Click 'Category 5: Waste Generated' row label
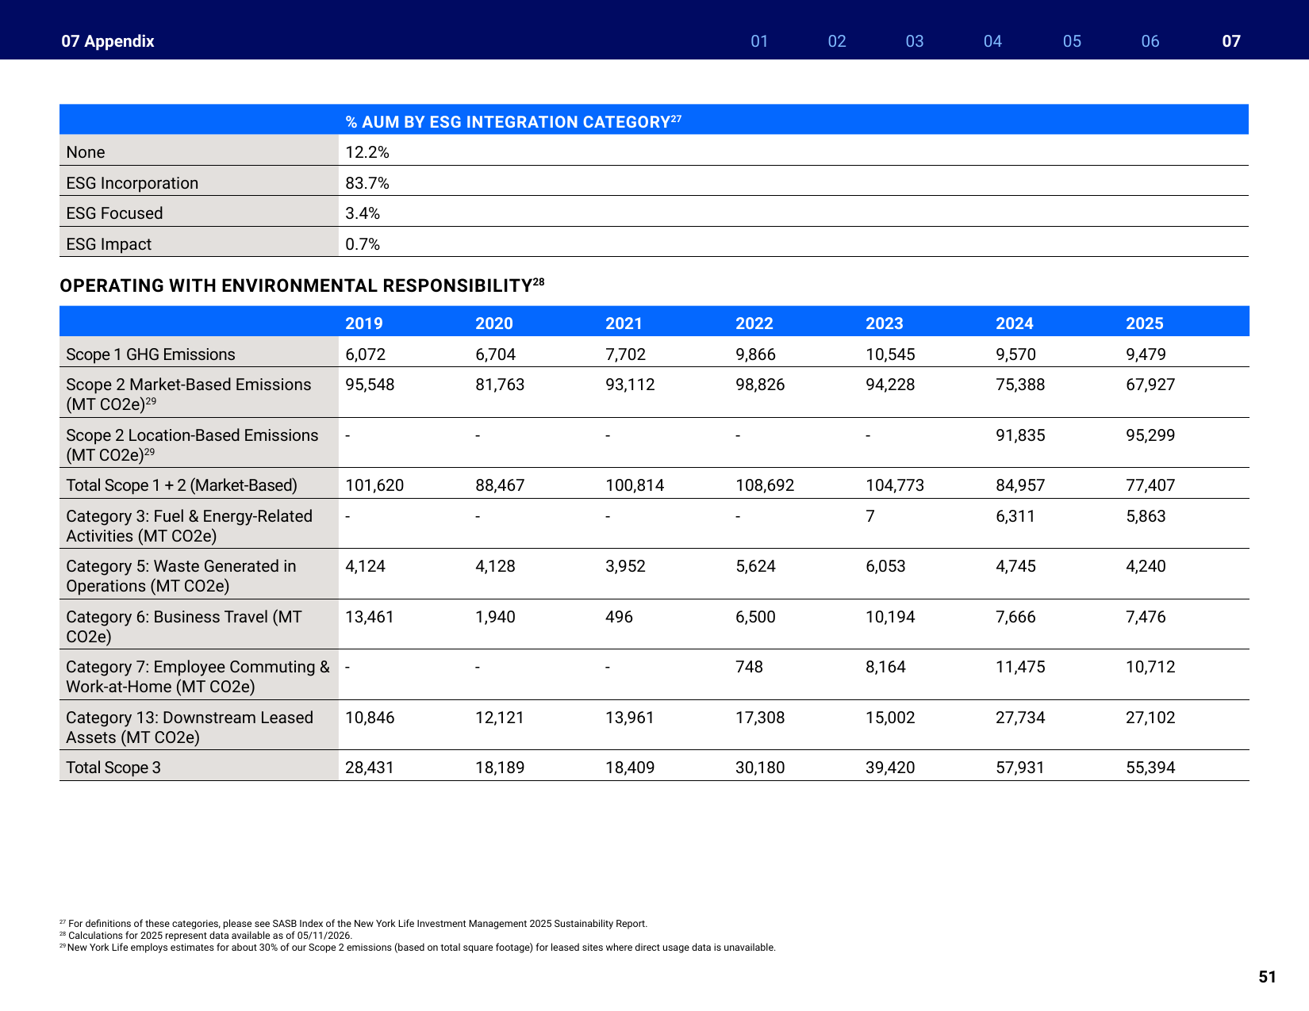Image resolution: width=1309 pixels, height=1011 pixels. tap(181, 576)
